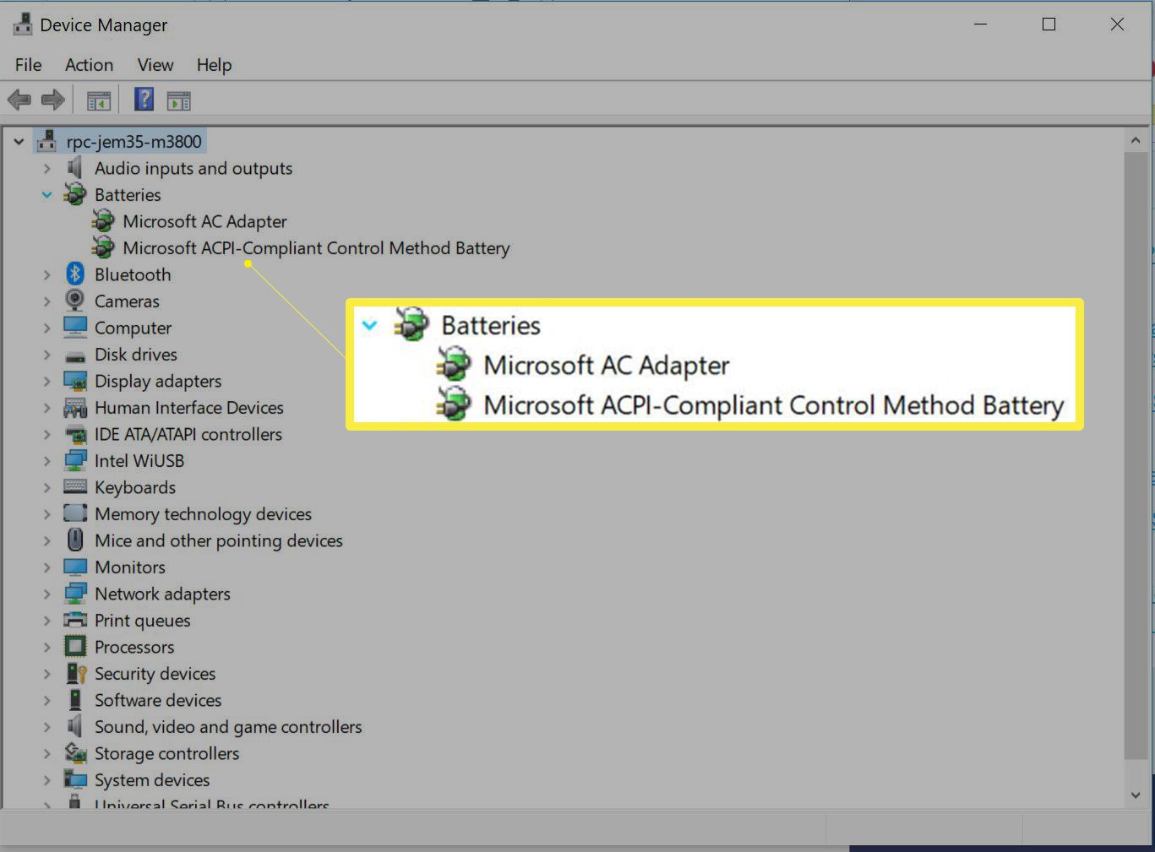Select the Intel WiUSB label
This screenshot has width=1155, height=852.
click(x=139, y=461)
